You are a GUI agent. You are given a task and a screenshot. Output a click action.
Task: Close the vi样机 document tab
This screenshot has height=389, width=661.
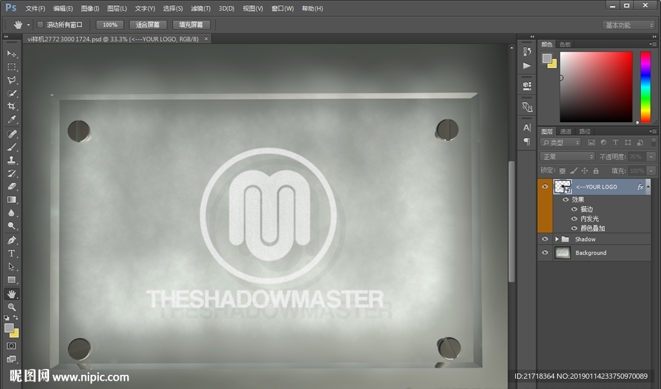(206, 39)
